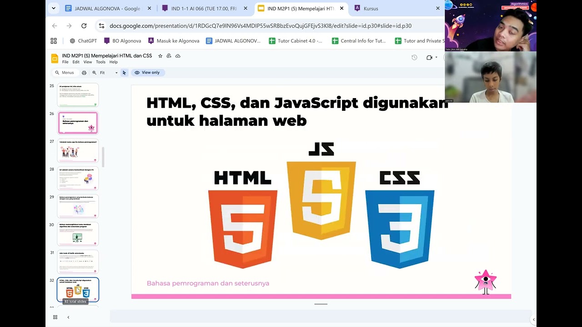The width and height of the screenshot is (582, 327).
Task: Collapse the filmstrip with left chevron
Action: [68, 317]
